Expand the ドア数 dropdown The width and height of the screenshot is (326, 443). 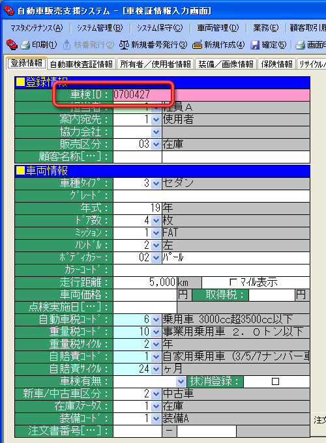[x=156, y=220]
